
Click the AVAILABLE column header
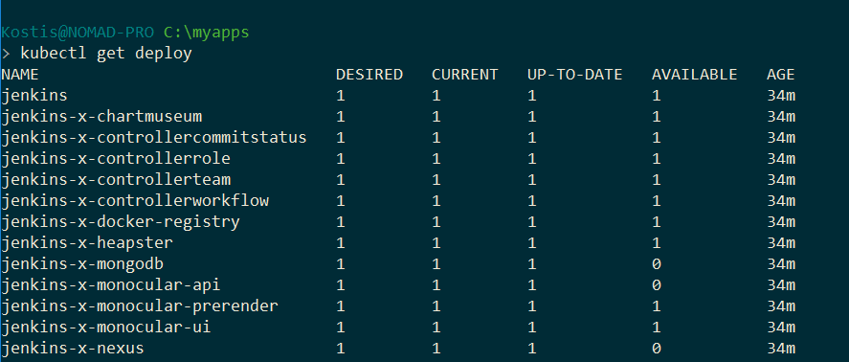pyautogui.click(x=695, y=75)
